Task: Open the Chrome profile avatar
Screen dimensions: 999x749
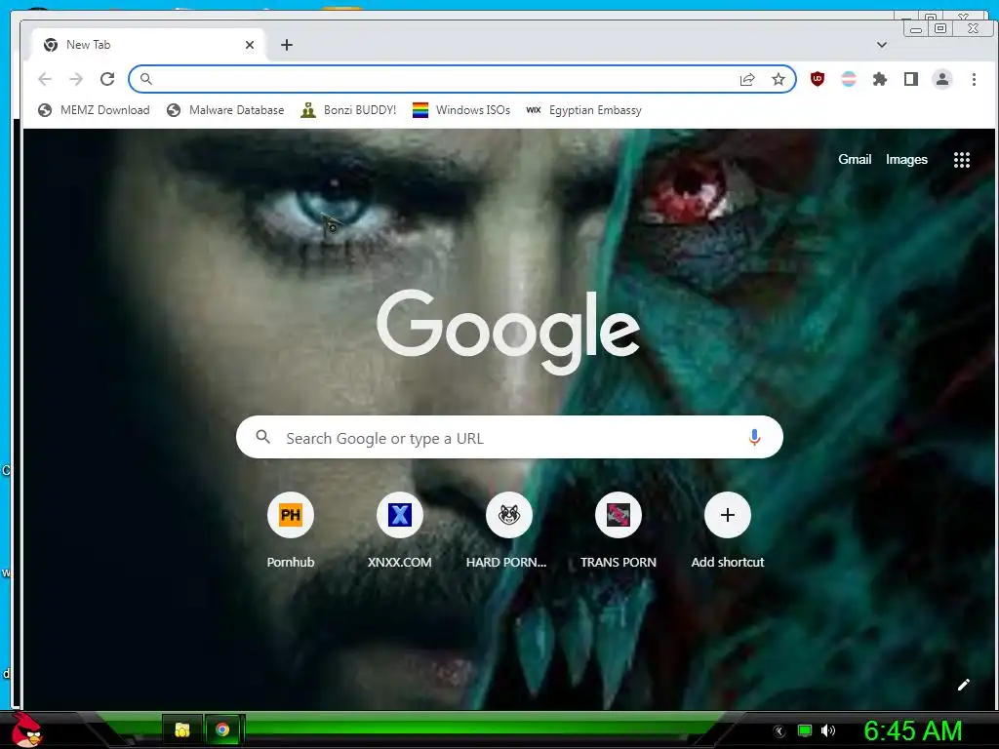Action: click(x=941, y=79)
